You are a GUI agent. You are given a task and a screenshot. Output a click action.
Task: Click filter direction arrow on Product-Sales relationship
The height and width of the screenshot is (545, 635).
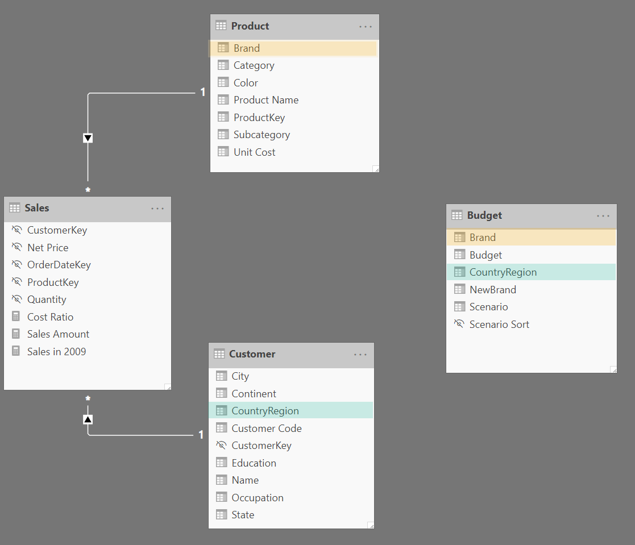pos(88,138)
